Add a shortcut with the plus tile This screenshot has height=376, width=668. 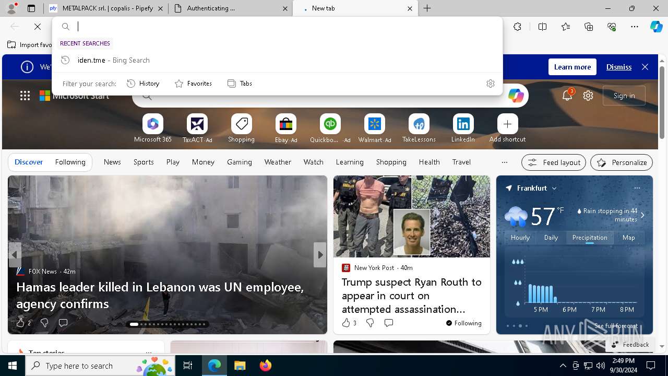click(x=507, y=128)
